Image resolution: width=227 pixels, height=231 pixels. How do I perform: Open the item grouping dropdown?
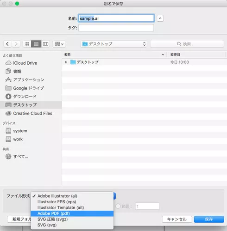point(59,44)
